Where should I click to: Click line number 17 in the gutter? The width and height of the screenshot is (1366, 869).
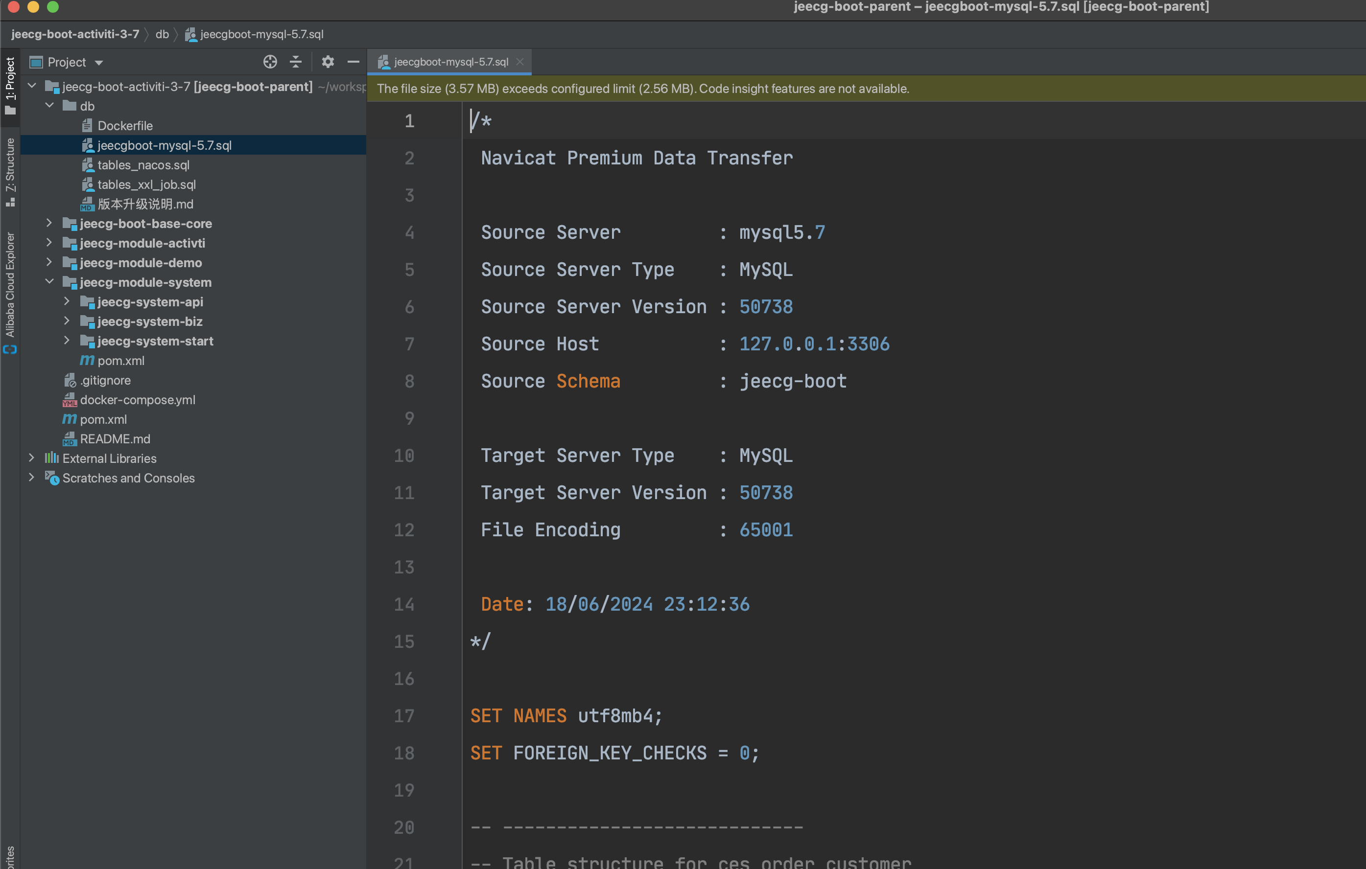click(404, 716)
